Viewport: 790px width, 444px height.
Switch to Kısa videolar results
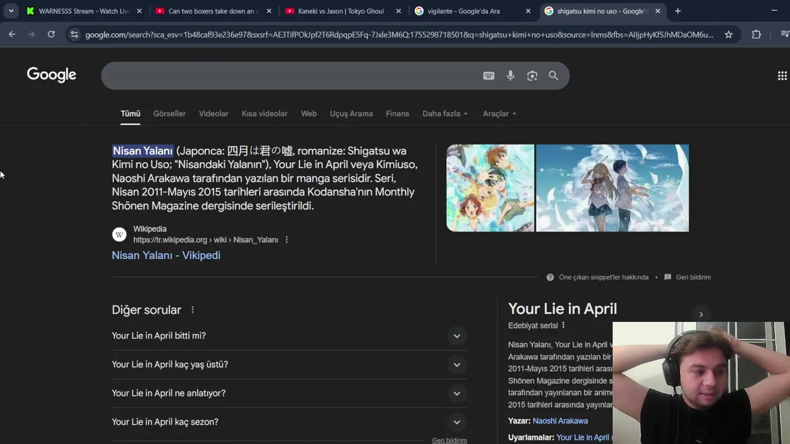tap(264, 113)
